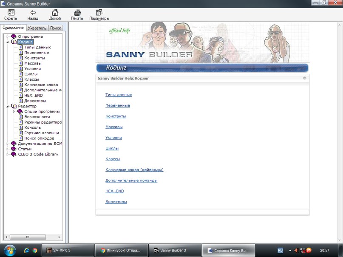Viewport: 343px width, 257px height.
Task: Open the Константы link
Action: [x=116, y=116]
